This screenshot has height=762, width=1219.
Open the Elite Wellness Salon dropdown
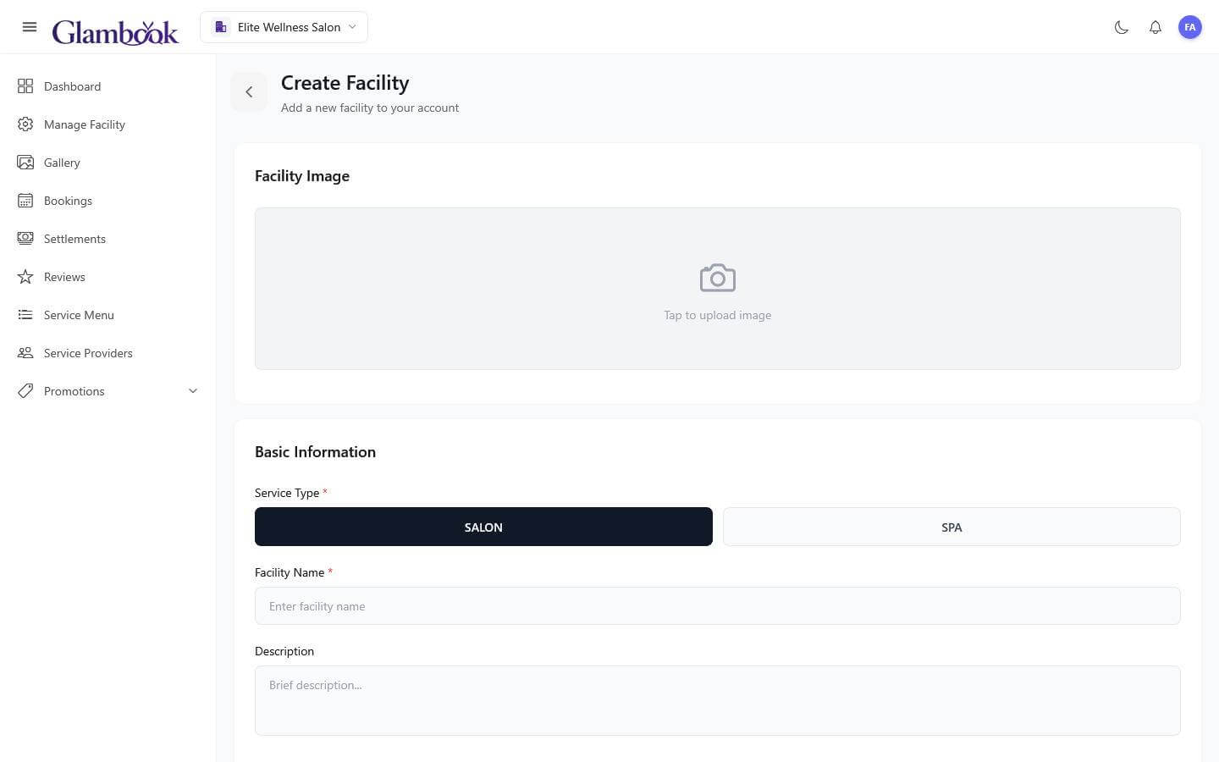click(284, 27)
